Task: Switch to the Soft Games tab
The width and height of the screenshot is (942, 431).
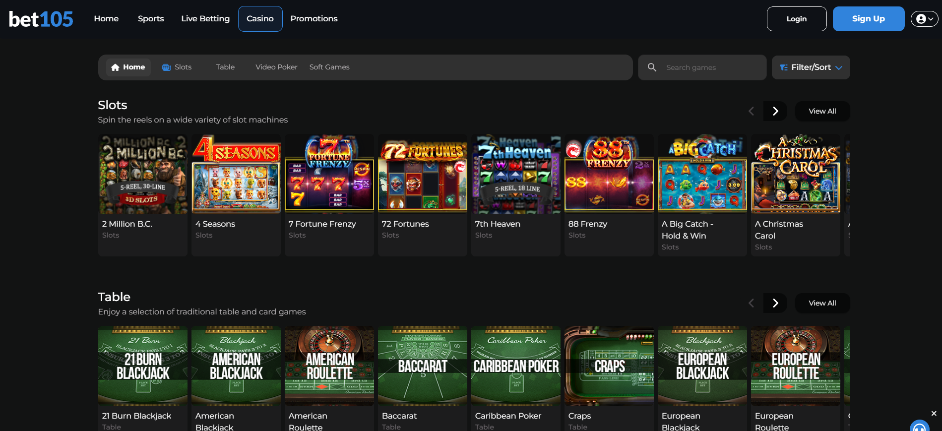Action: [329, 67]
